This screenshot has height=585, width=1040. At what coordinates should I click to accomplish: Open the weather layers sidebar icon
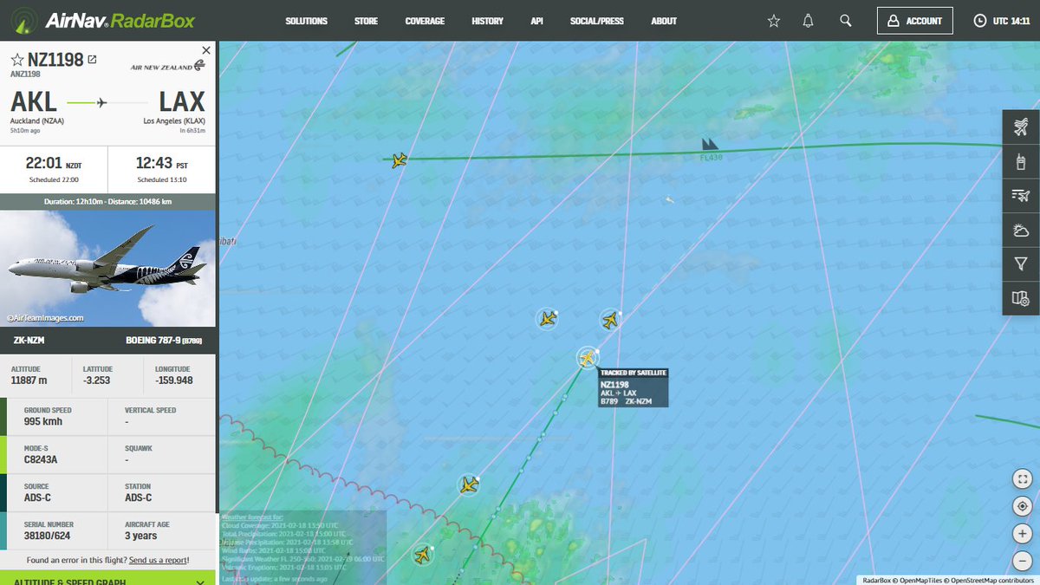click(1021, 231)
